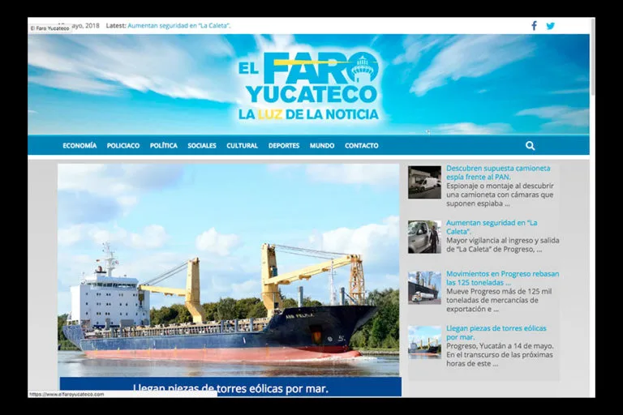Open article 'Movimientos en Progreso rebasan las 125 toneladas'
The image size is (623, 415).
pyautogui.click(x=502, y=278)
